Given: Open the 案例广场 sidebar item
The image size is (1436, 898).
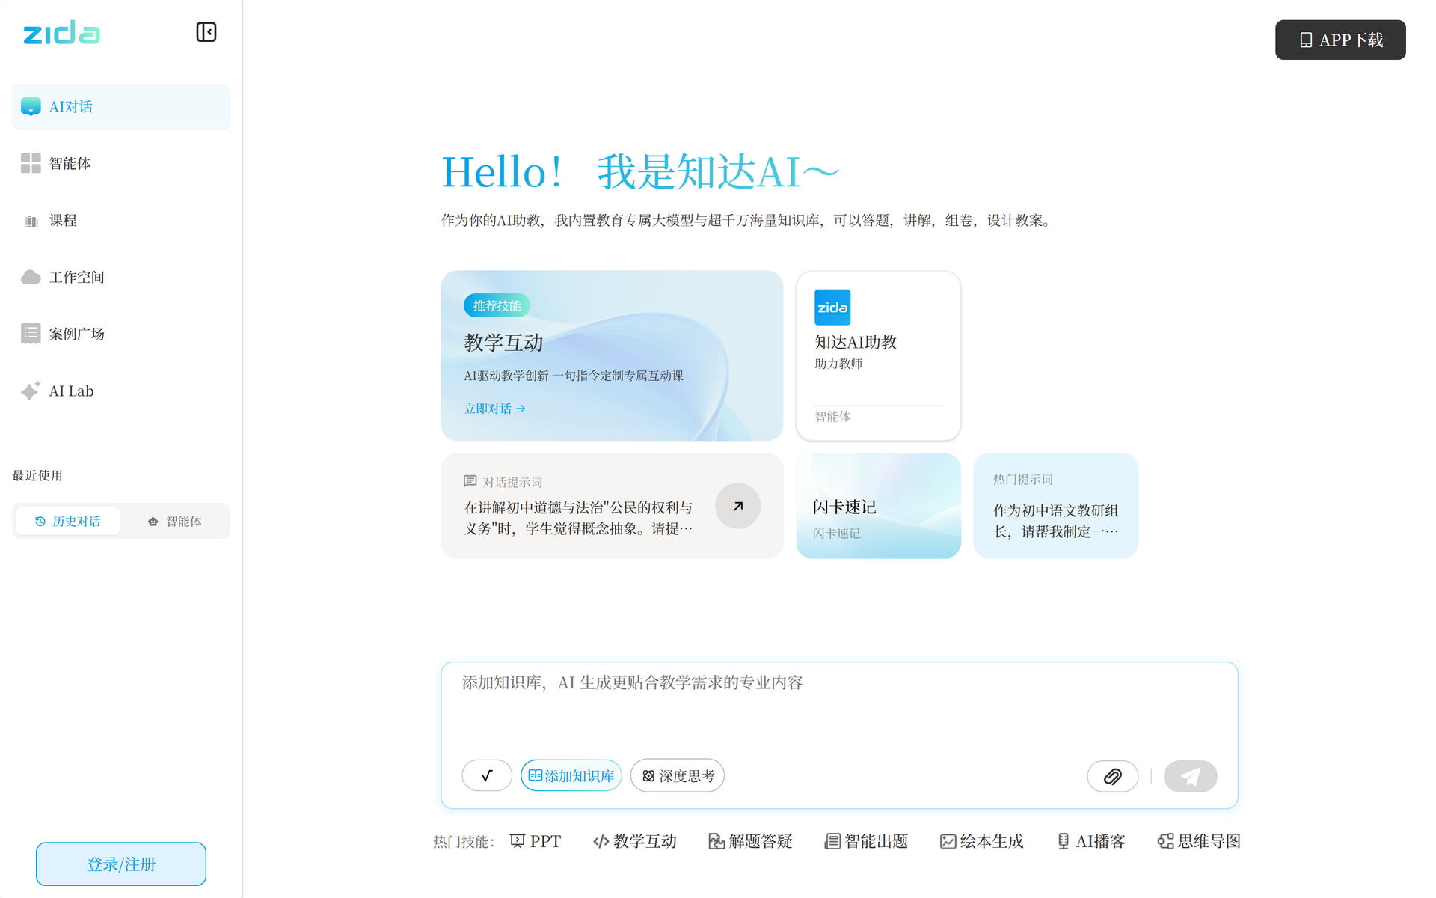Looking at the screenshot, I should tap(121, 334).
